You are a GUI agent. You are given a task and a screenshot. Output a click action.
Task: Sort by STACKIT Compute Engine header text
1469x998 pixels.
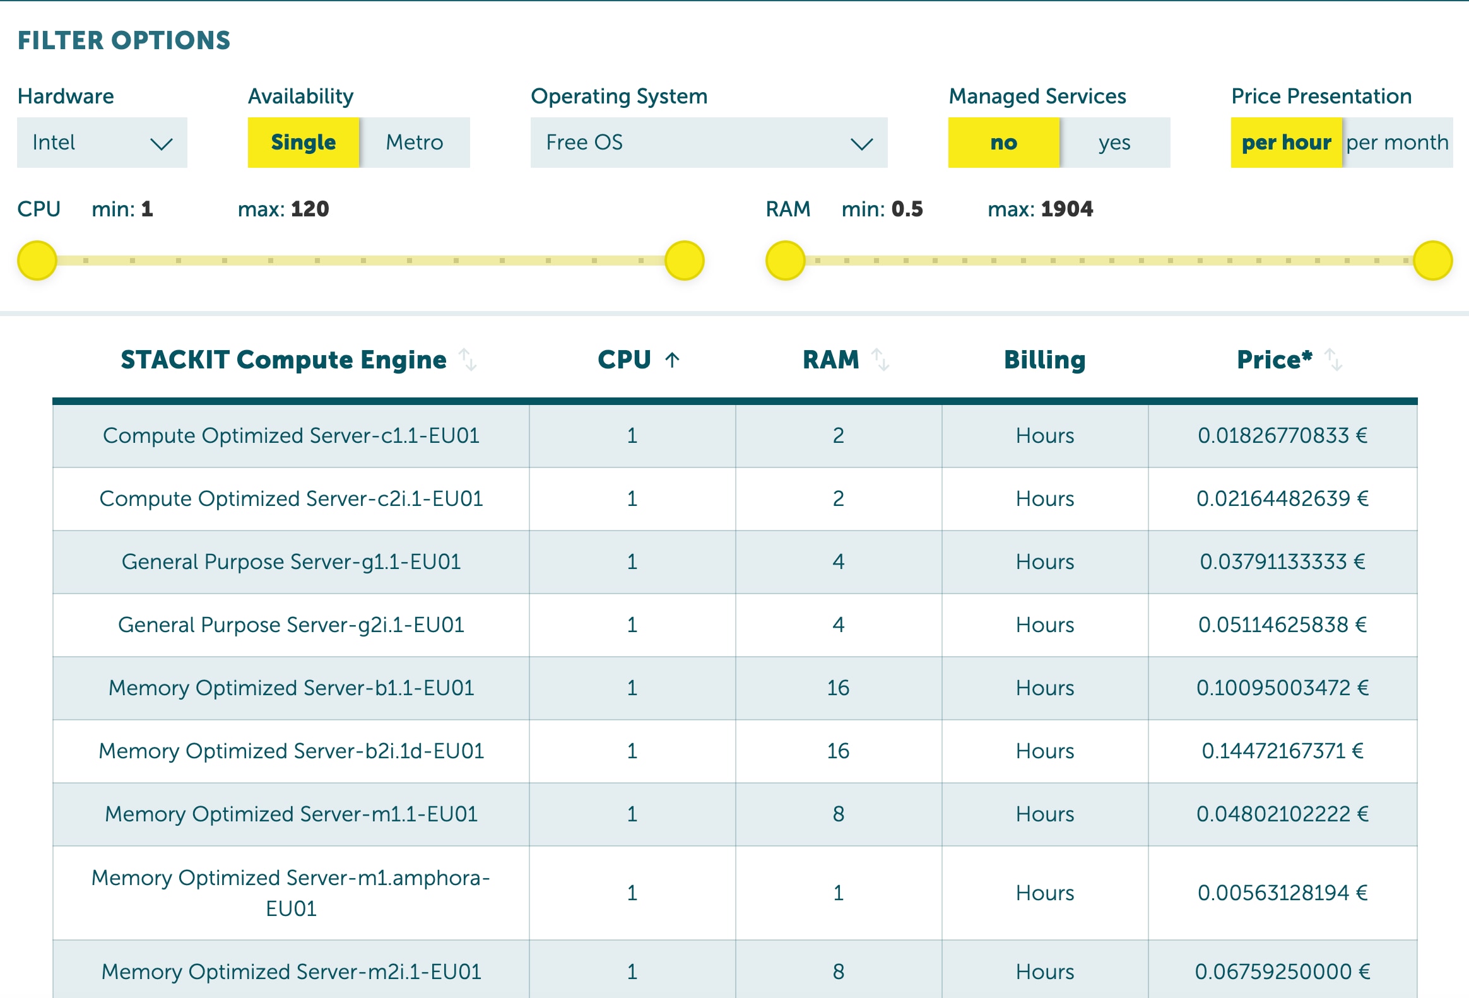pyautogui.click(x=283, y=360)
